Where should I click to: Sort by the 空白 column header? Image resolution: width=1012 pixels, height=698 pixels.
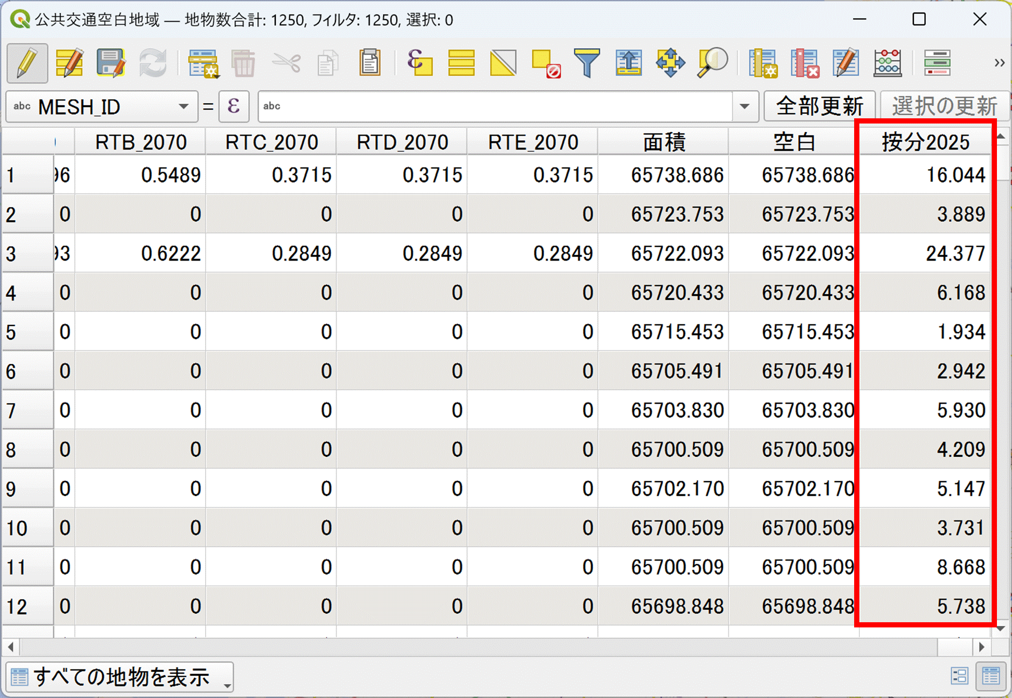(793, 142)
